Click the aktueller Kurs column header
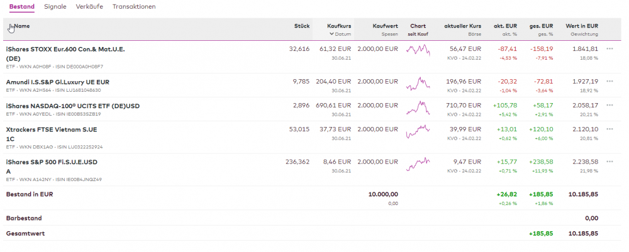Screen dimensions: 629x252 pos(462,26)
